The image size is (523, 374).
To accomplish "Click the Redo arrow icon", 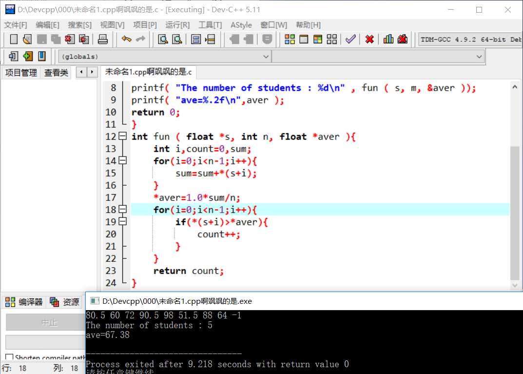I will click(x=140, y=39).
